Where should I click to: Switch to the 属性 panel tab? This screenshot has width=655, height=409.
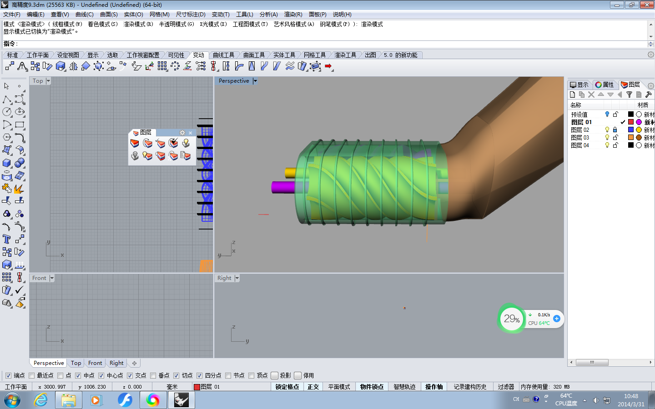pyautogui.click(x=605, y=85)
